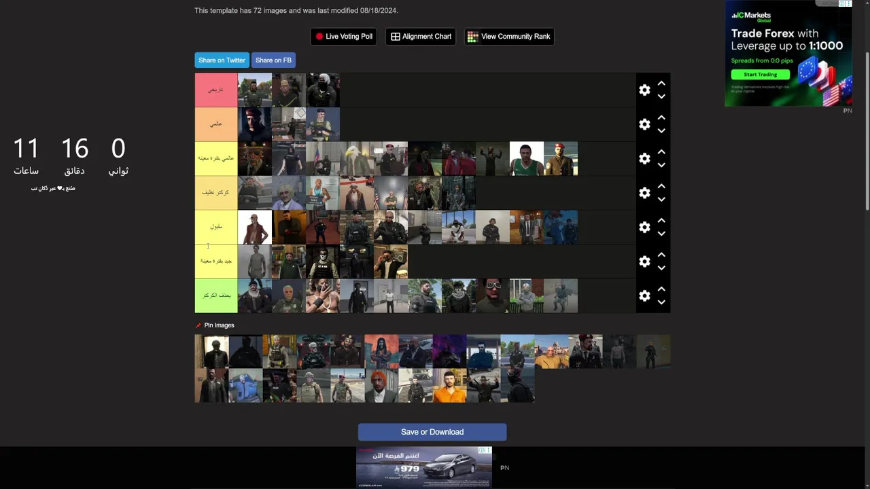Open settings gear for كركتر نظيف tier
The height and width of the screenshot is (489, 870).
coord(644,193)
